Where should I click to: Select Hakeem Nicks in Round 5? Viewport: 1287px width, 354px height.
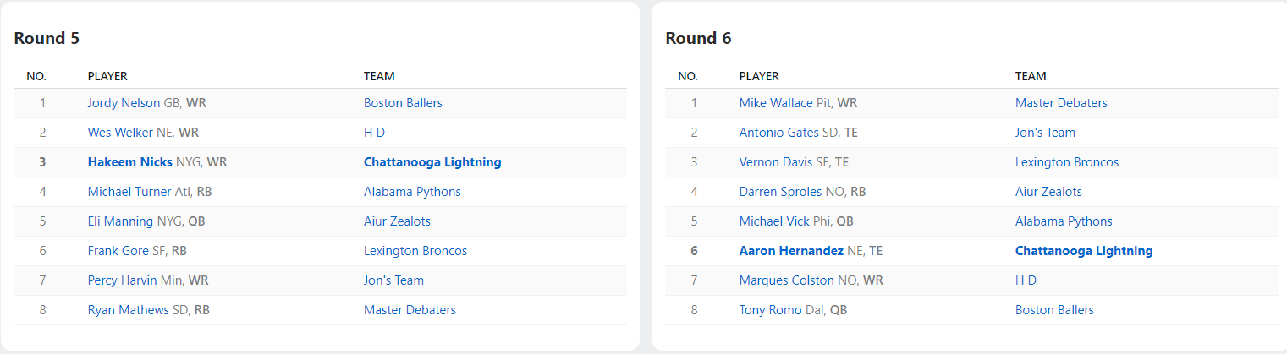(130, 162)
